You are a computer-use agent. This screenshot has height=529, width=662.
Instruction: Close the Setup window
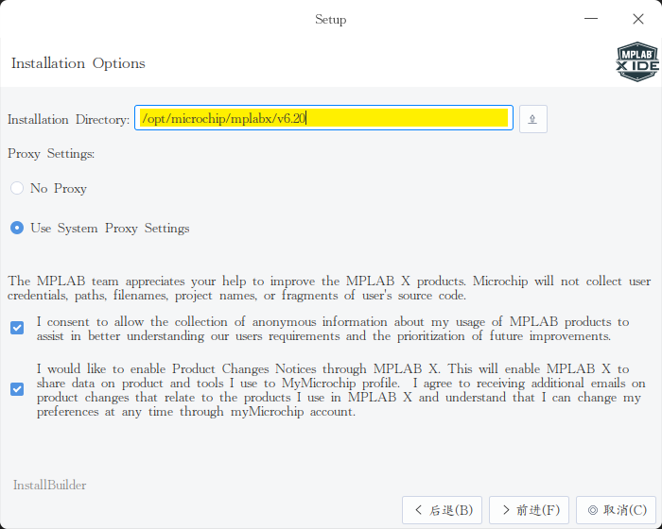click(x=638, y=19)
